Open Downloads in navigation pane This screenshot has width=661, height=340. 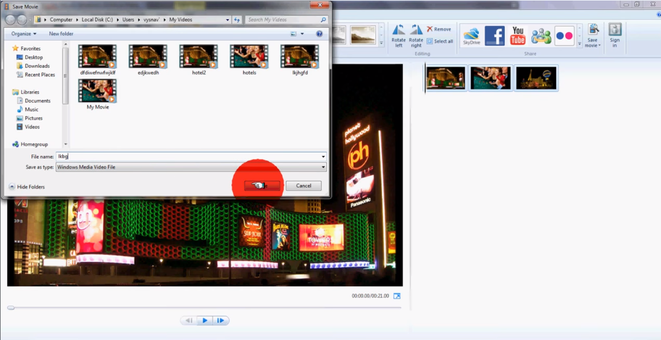pyautogui.click(x=36, y=66)
